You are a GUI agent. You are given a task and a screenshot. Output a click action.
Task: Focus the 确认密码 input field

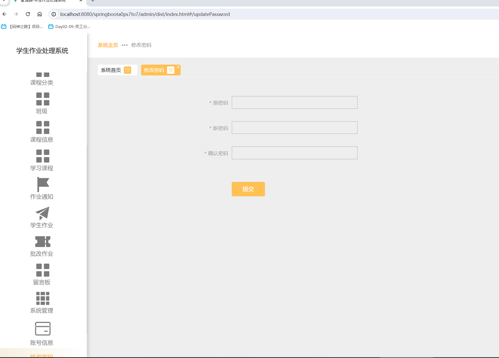pos(295,153)
